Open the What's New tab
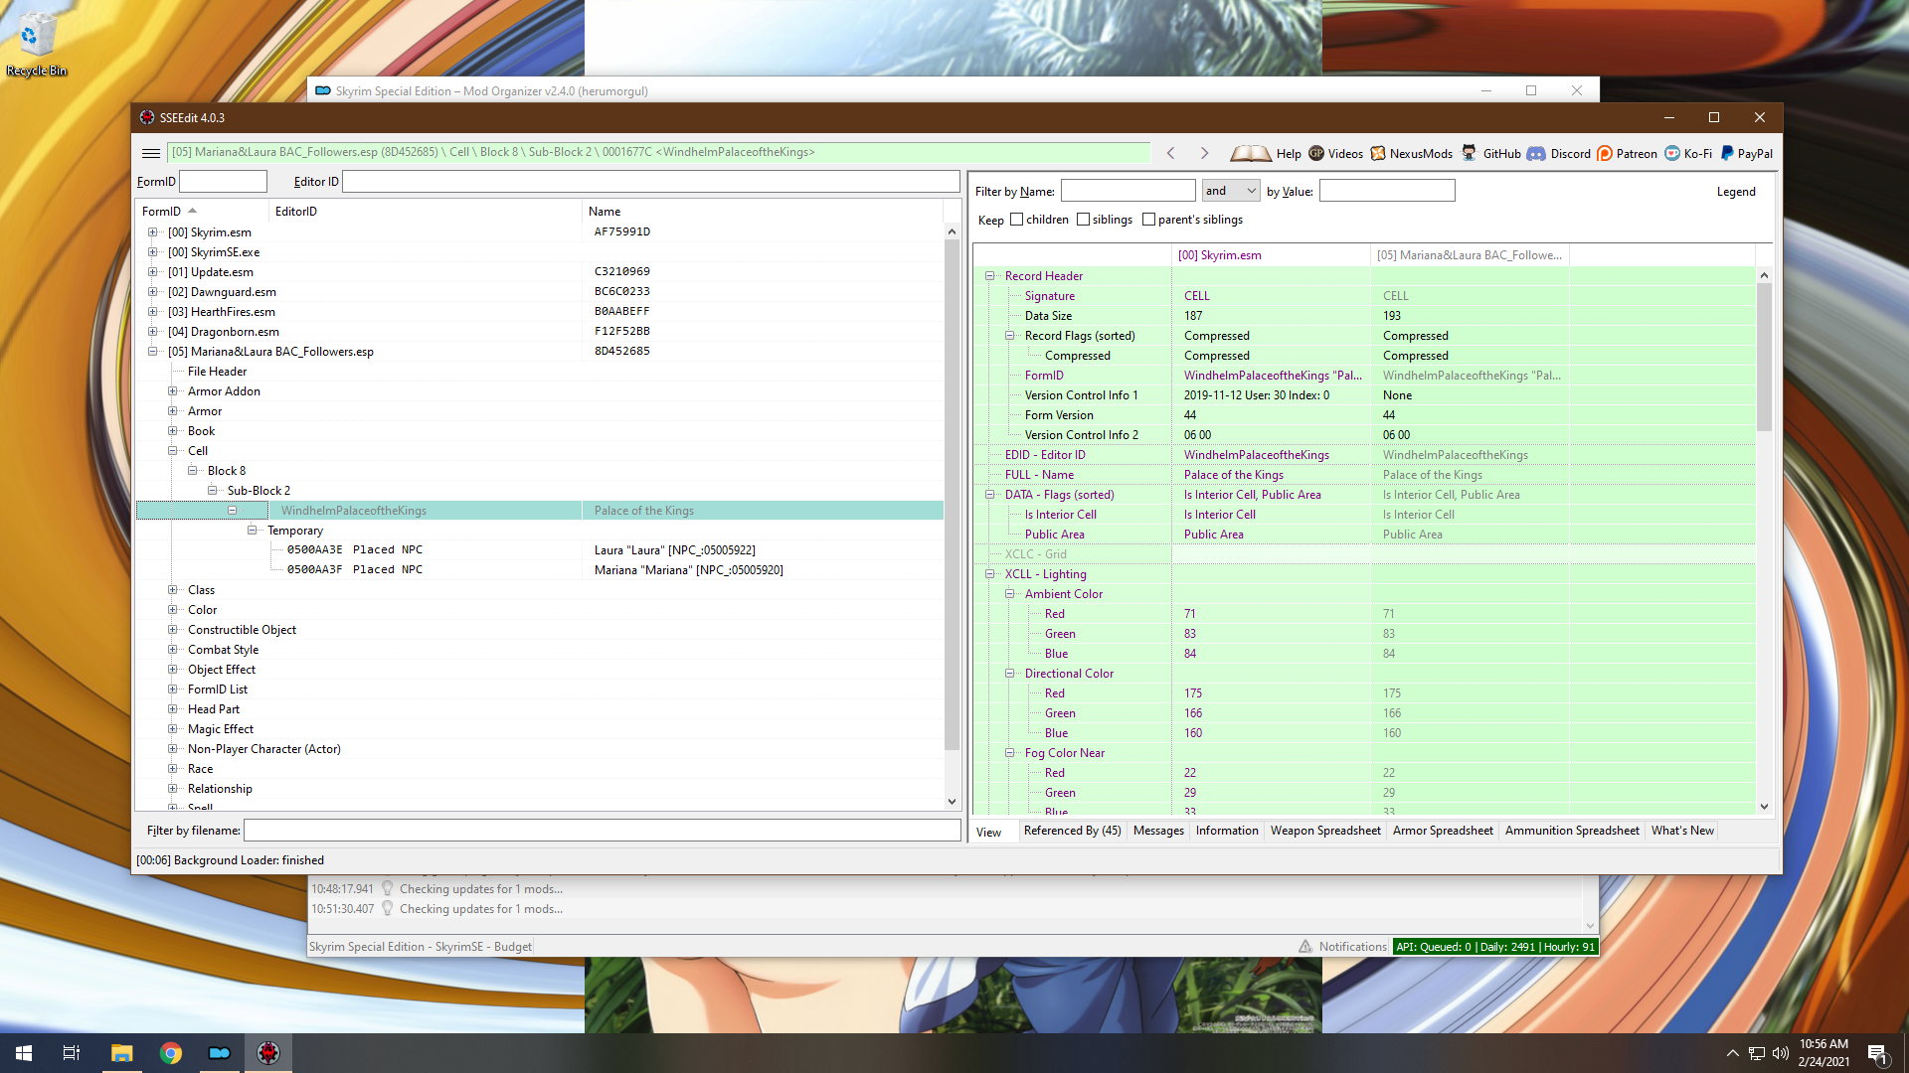This screenshot has width=1909, height=1073. tap(1682, 831)
